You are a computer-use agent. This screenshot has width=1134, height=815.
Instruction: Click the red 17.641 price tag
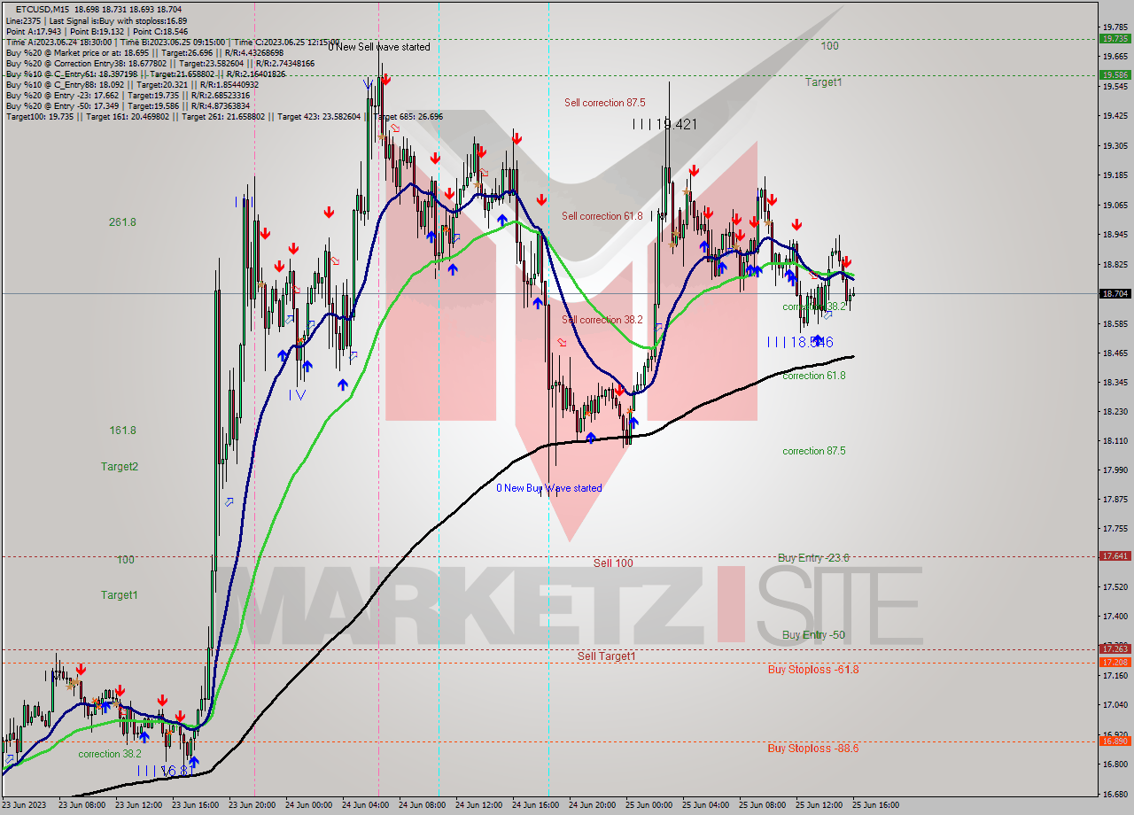pyautogui.click(x=1115, y=556)
